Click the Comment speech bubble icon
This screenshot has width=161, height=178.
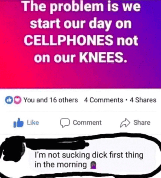(65, 123)
